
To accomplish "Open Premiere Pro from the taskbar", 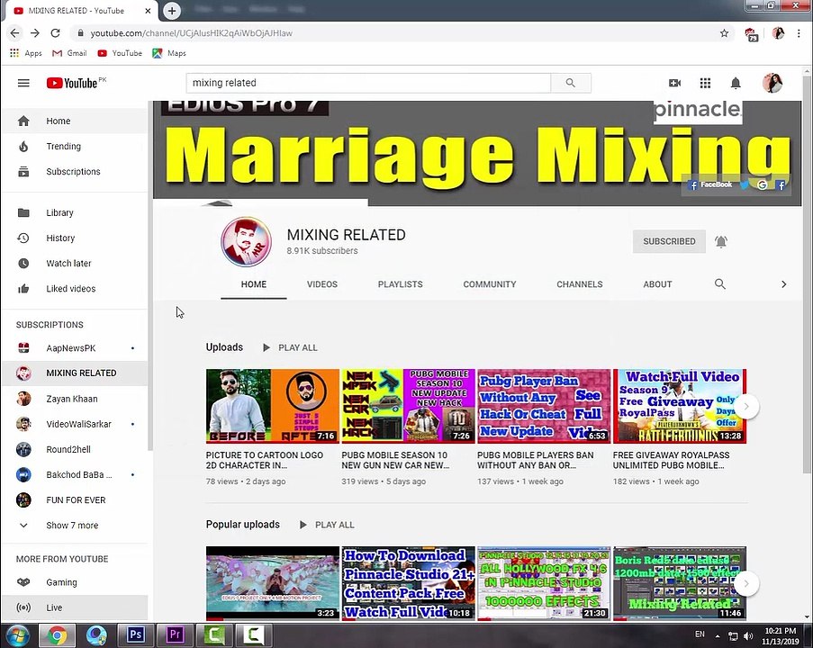I will coord(176,634).
